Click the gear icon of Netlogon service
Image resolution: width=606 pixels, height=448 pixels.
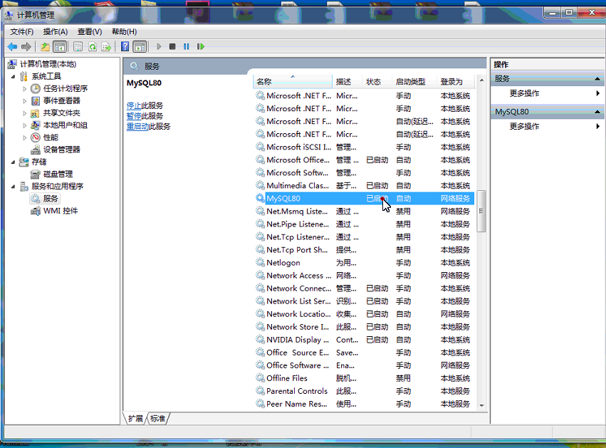coord(260,262)
